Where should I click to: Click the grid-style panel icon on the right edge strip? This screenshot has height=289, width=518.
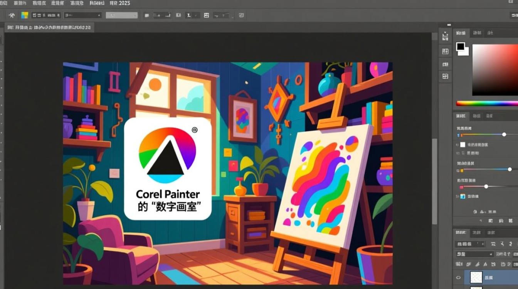(x=445, y=51)
